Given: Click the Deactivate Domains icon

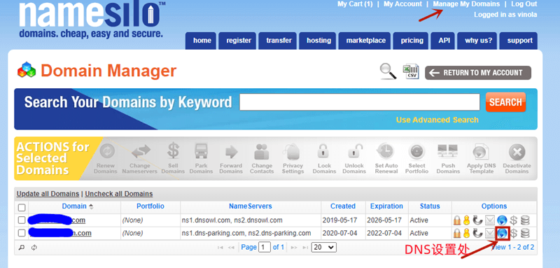Looking at the screenshot, I should click(517, 153).
